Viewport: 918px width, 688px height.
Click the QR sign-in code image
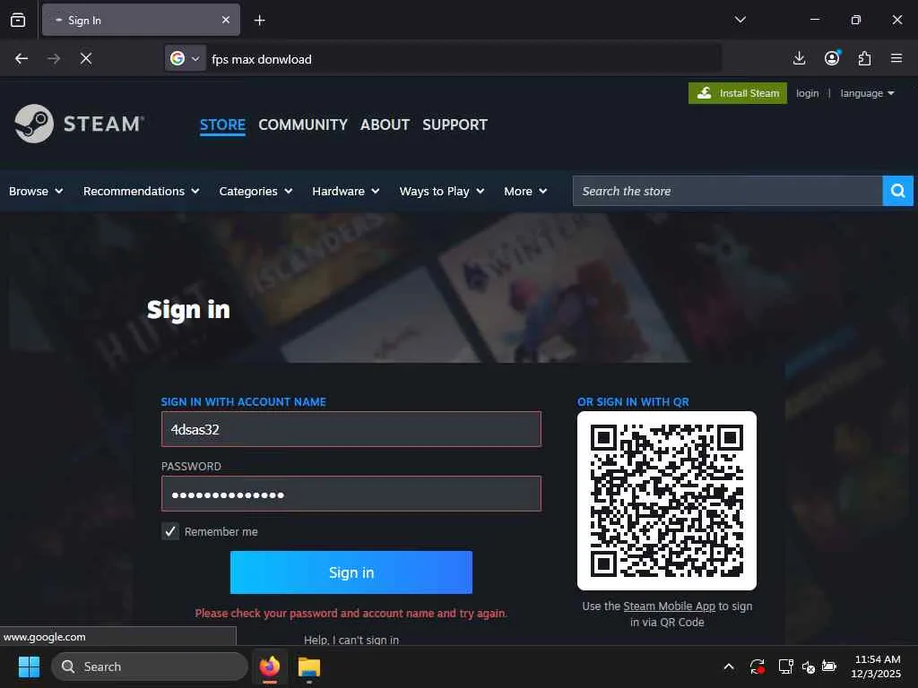click(x=667, y=501)
